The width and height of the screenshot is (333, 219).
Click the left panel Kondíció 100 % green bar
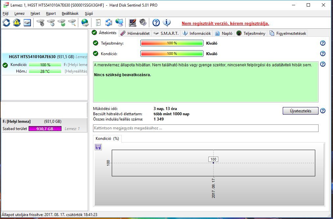[45, 65]
